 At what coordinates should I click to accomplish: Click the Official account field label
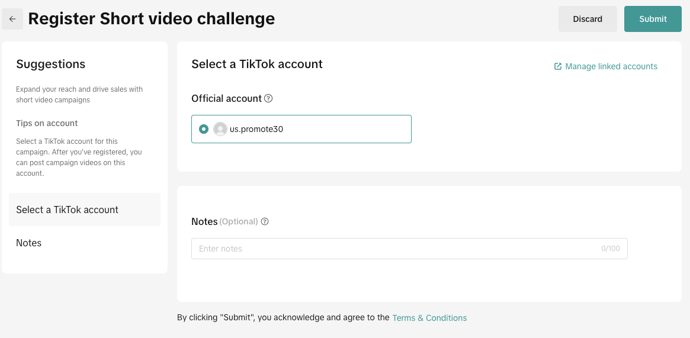click(226, 98)
